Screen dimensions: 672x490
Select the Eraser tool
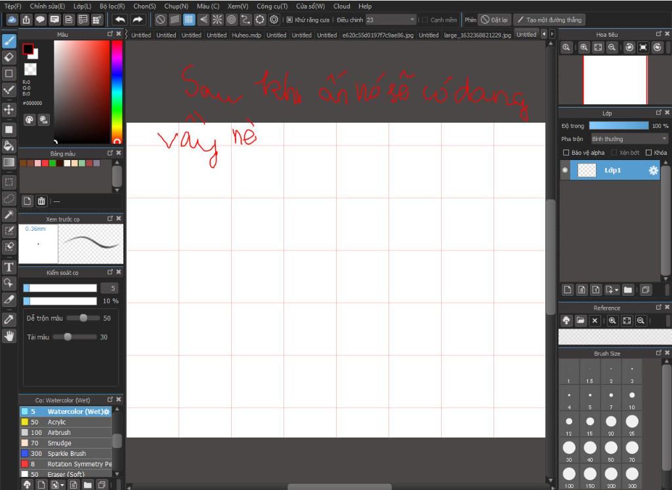coord(9,57)
